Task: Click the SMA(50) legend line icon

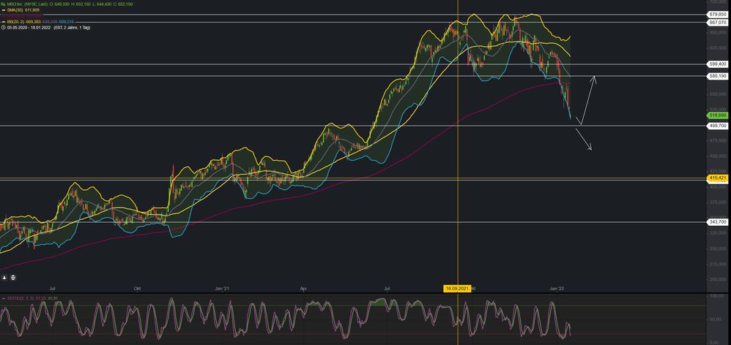Action: point(4,10)
